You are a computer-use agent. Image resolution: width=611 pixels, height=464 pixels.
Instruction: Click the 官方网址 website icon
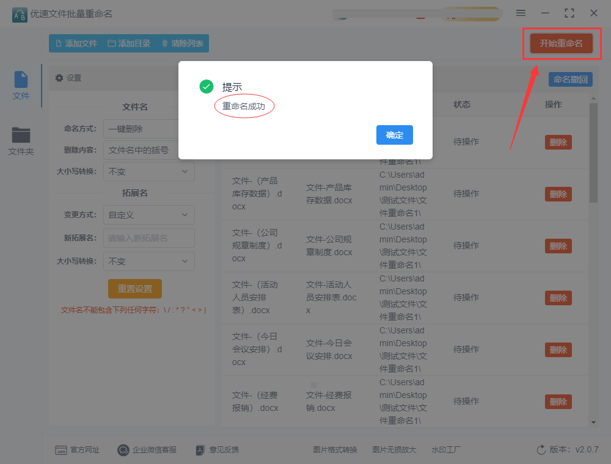[x=60, y=450]
